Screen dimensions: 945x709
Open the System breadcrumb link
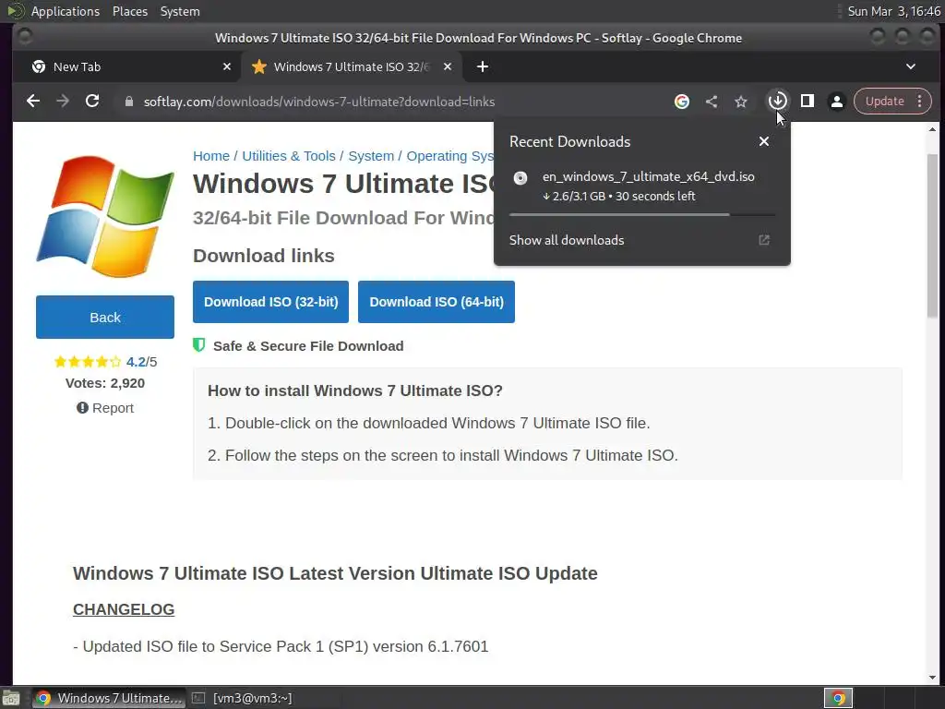pyautogui.click(x=371, y=156)
